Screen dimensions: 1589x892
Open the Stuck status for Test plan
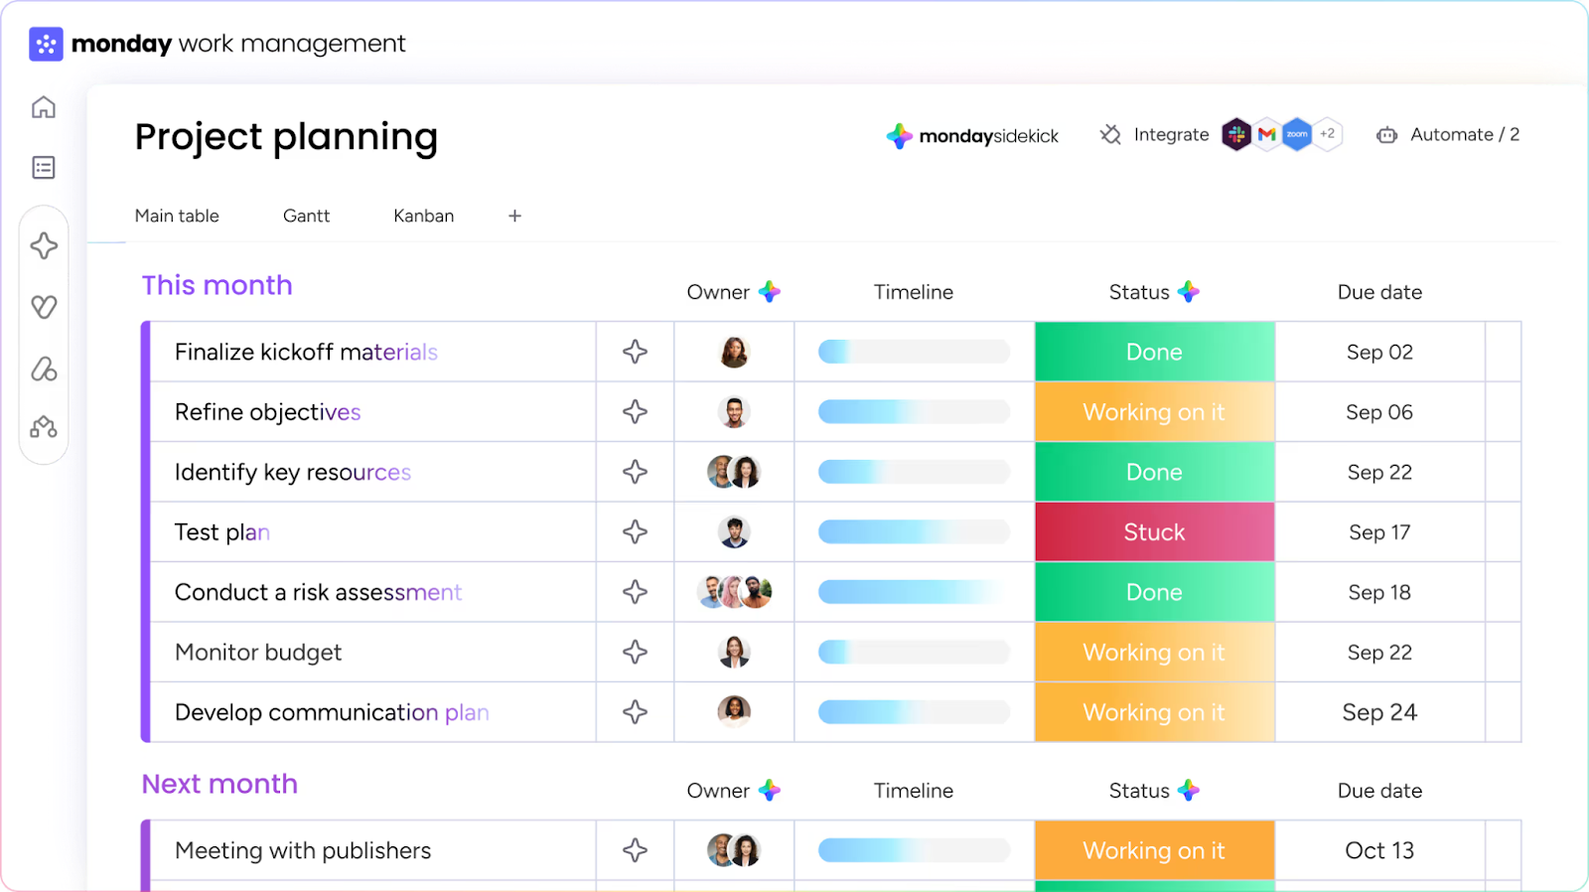coord(1154,532)
